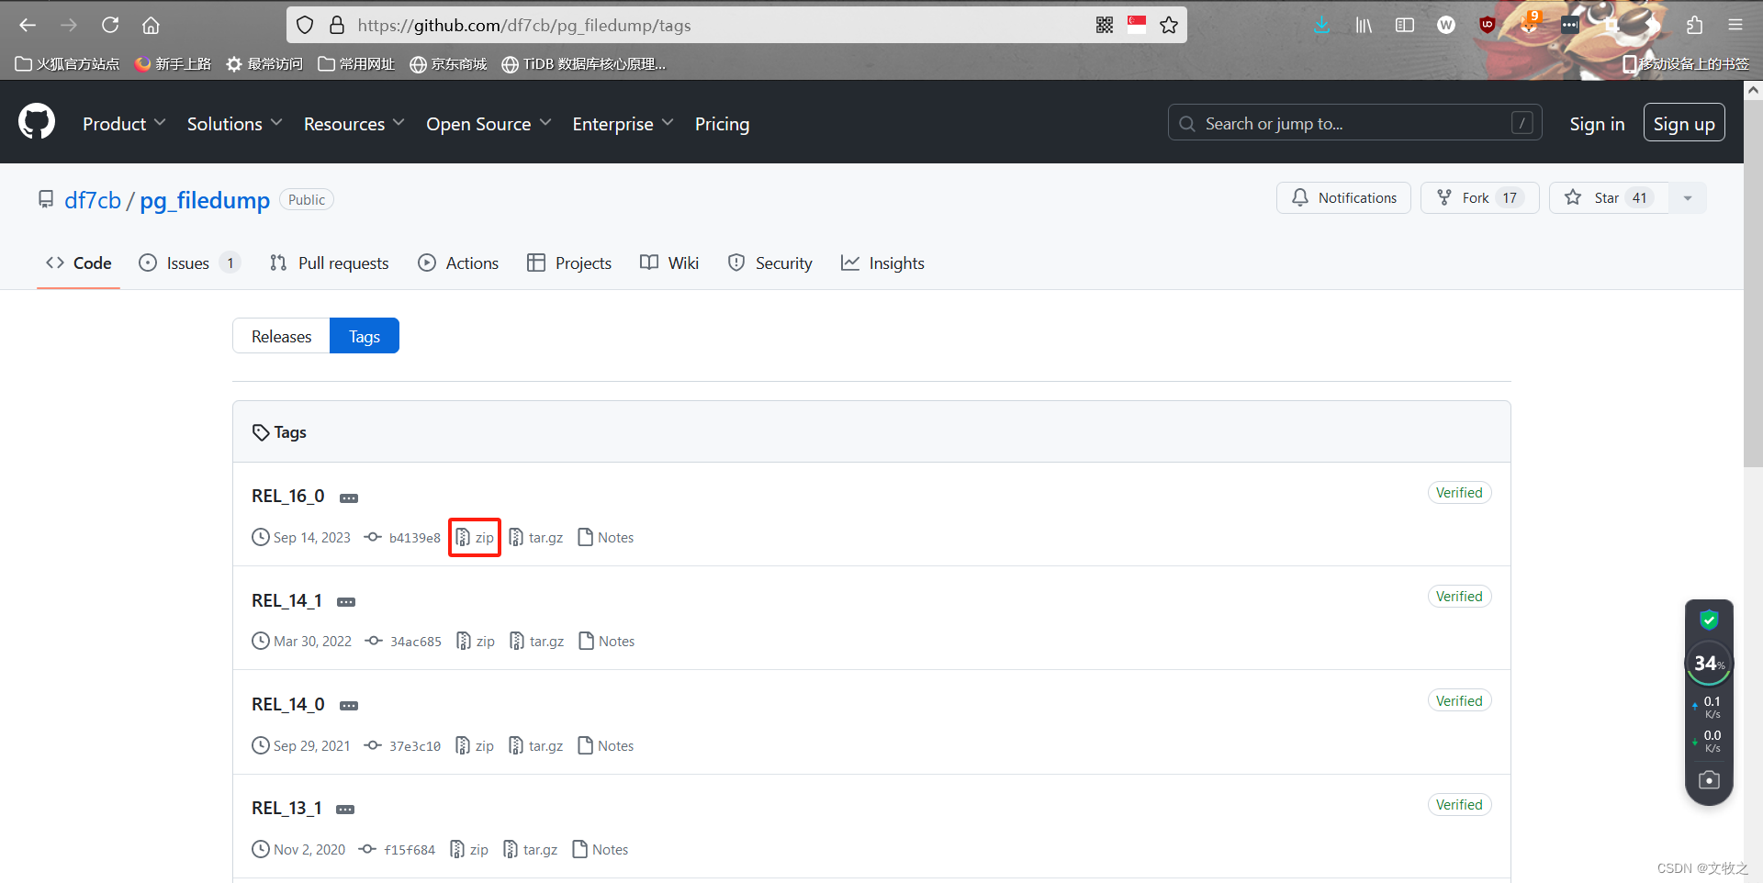Fork the repository with Fork button
Viewport: 1763px width, 883px height.
tap(1479, 197)
